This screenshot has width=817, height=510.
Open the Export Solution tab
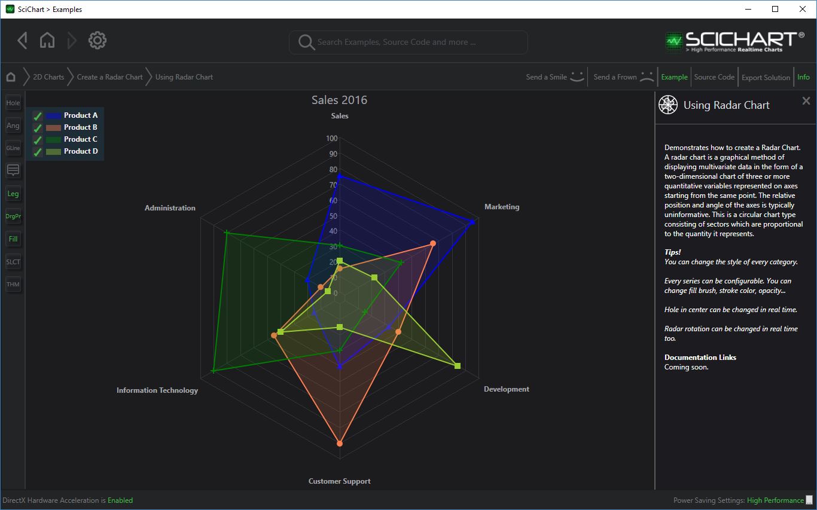pos(766,78)
